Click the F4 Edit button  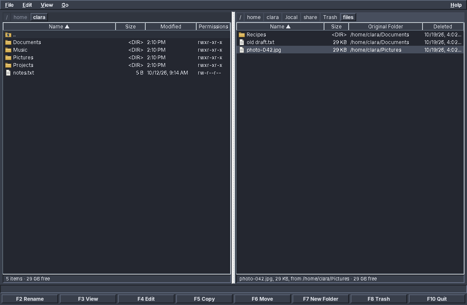[x=146, y=299]
